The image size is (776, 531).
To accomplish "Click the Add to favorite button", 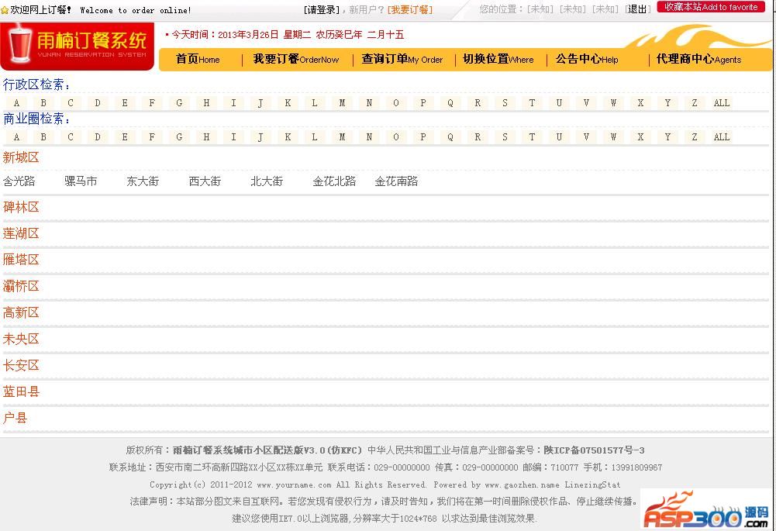I will pyautogui.click(x=711, y=7).
